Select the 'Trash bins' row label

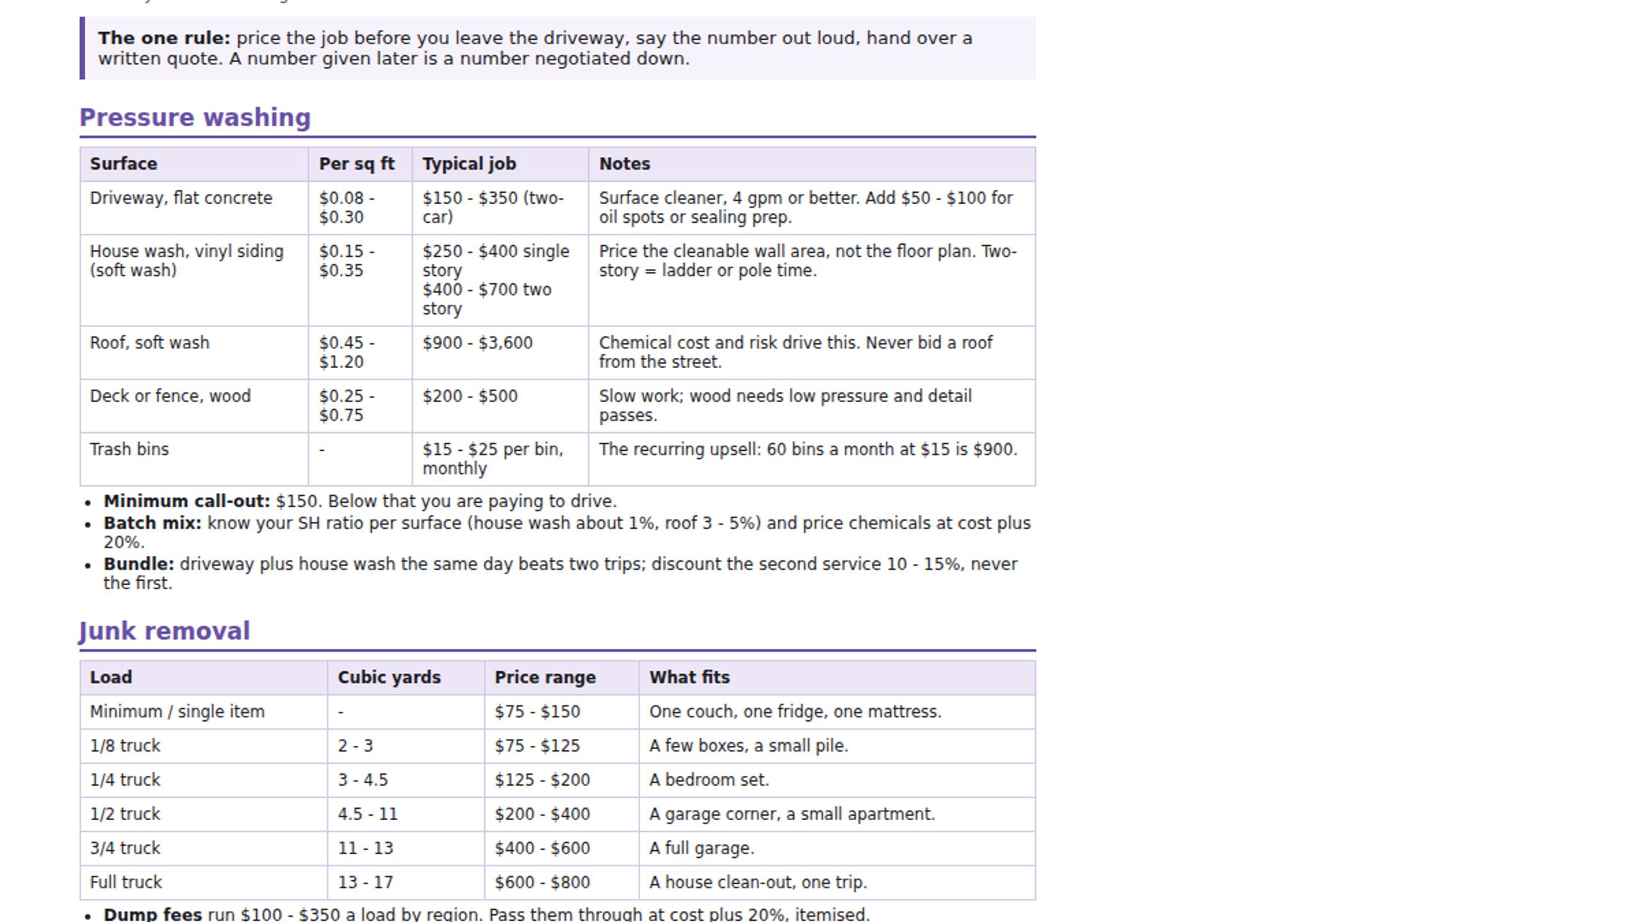click(x=129, y=449)
